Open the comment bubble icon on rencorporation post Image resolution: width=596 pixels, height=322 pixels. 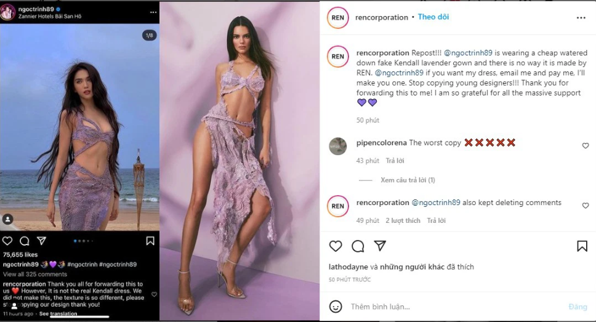coord(358,246)
